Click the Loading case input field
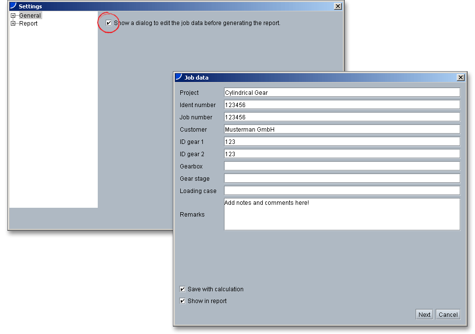The width and height of the screenshot is (475, 334). pos(342,191)
